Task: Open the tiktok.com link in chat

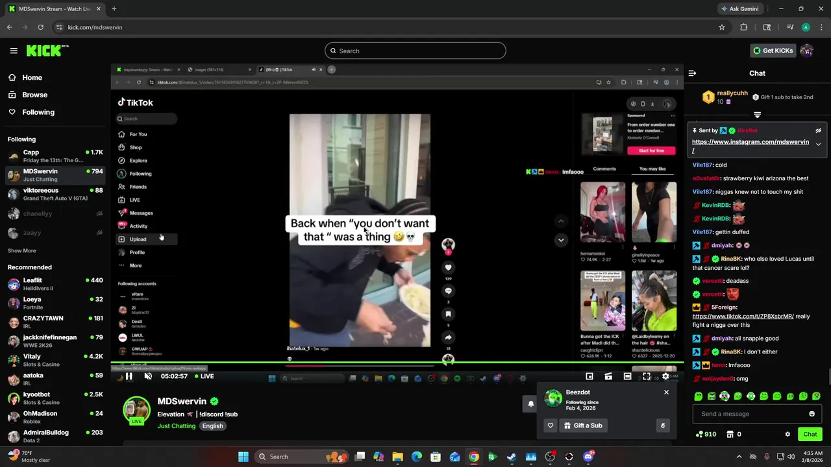Action: [743, 317]
